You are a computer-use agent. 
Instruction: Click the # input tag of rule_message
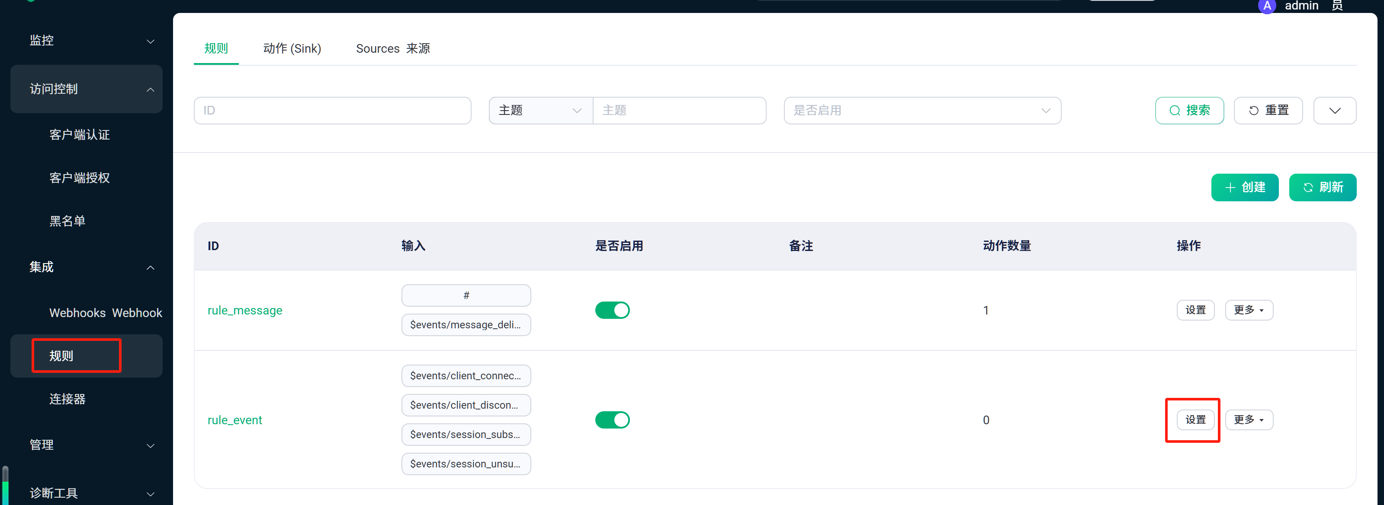tap(466, 296)
